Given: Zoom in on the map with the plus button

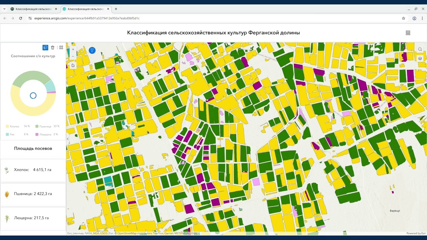Looking at the screenshot, I should [73, 49].
